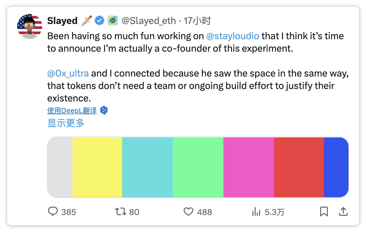Click the yellow color bar
This screenshot has width=366, height=234.
(x=97, y=167)
